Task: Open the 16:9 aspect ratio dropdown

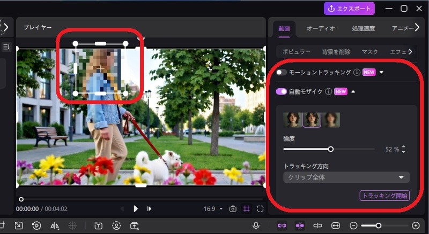Action: pyautogui.click(x=213, y=209)
